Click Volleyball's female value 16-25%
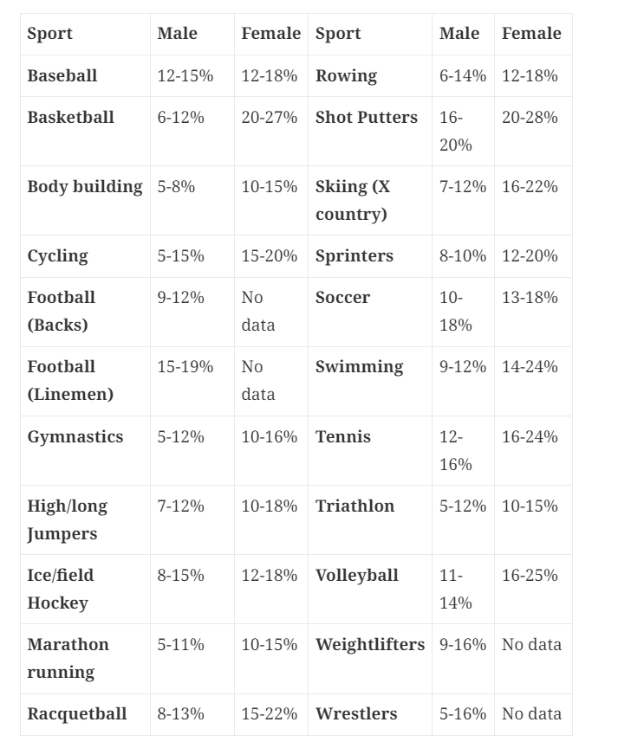 coord(530,575)
